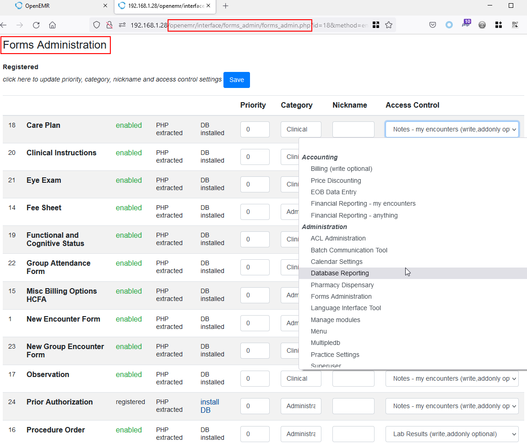The width and height of the screenshot is (527, 443).
Task: Click the Group Attendance Form name
Action: point(59,267)
